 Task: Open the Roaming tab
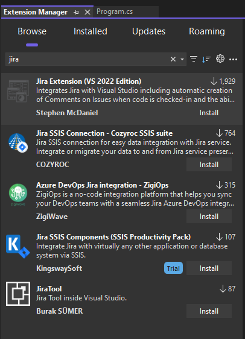pos(207,31)
